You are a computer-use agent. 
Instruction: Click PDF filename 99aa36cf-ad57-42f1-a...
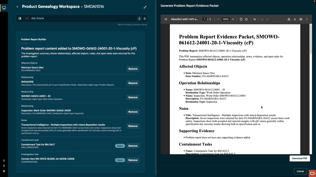(185, 19)
